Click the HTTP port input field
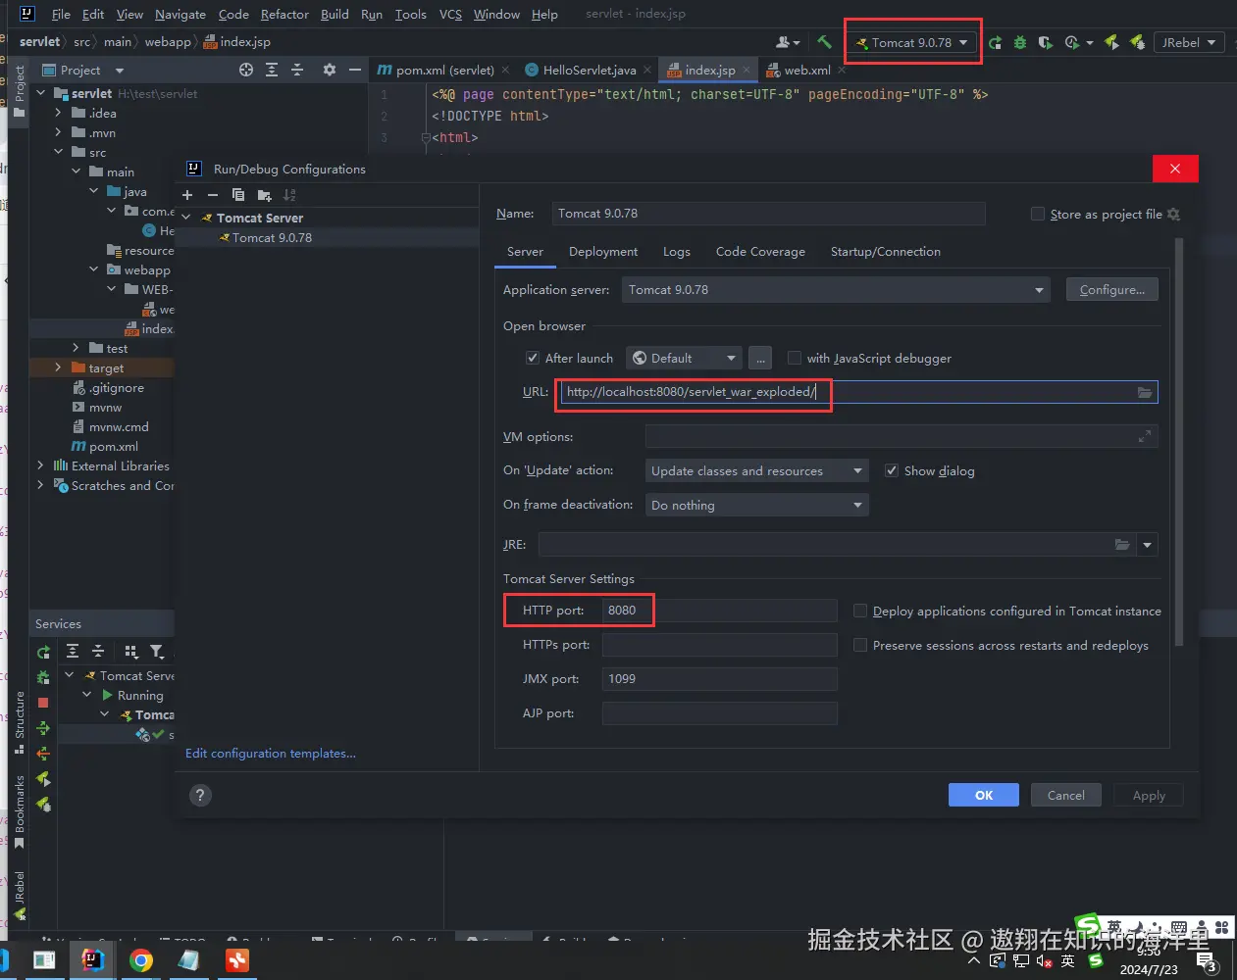The image size is (1237, 980). pyautogui.click(x=719, y=611)
